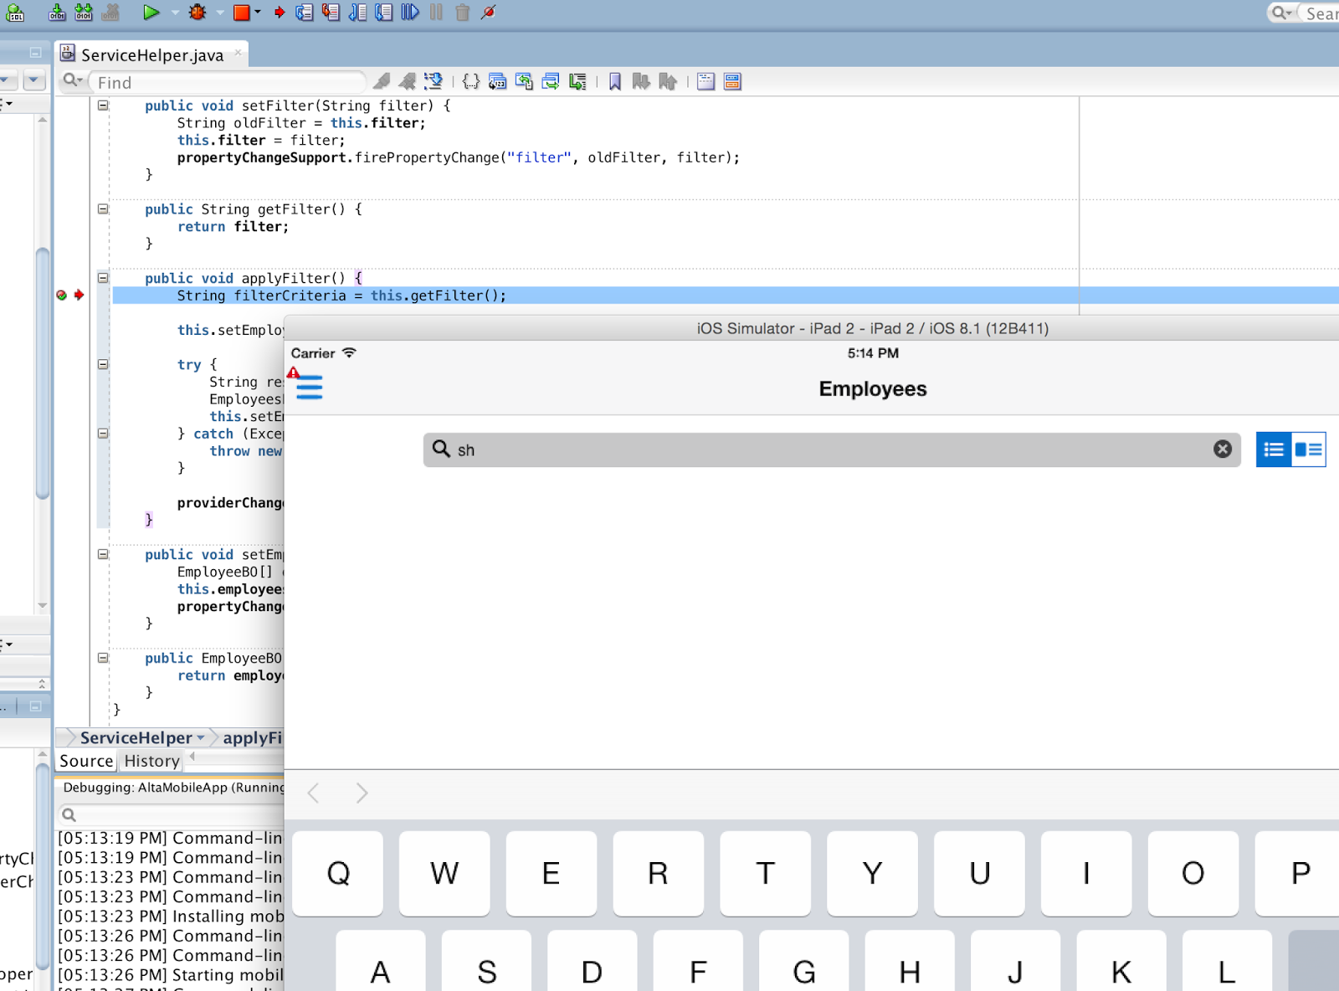Click the Step Over debugger icon
Viewport: 1339px width, 991px height.
click(305, 13)
